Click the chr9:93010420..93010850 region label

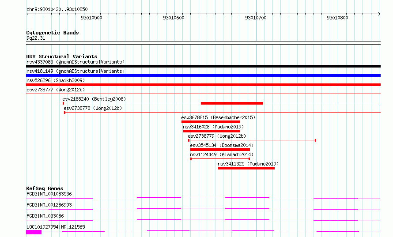57,9
